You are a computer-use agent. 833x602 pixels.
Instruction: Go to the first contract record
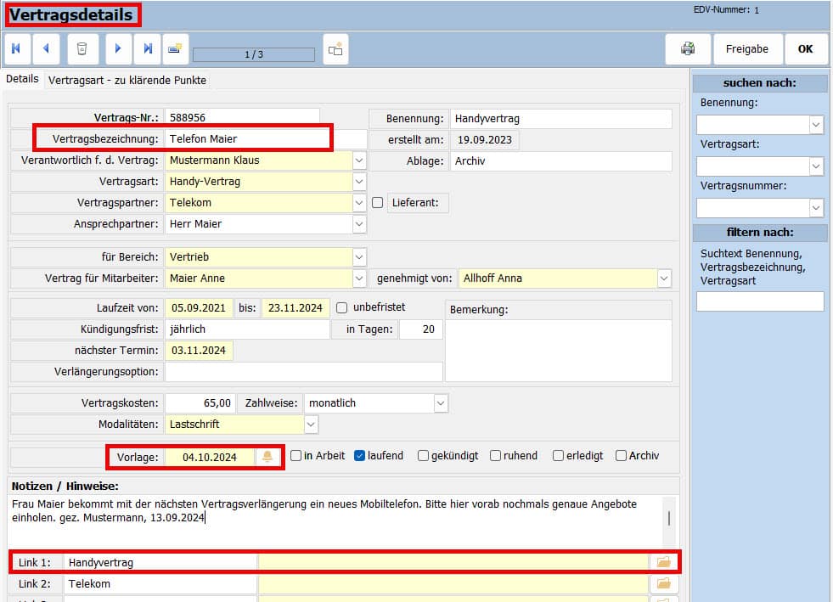[x=15, y=49]
